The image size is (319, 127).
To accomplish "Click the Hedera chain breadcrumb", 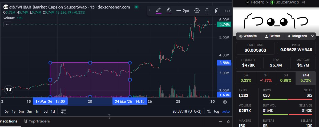I will (x=255, y=2).
